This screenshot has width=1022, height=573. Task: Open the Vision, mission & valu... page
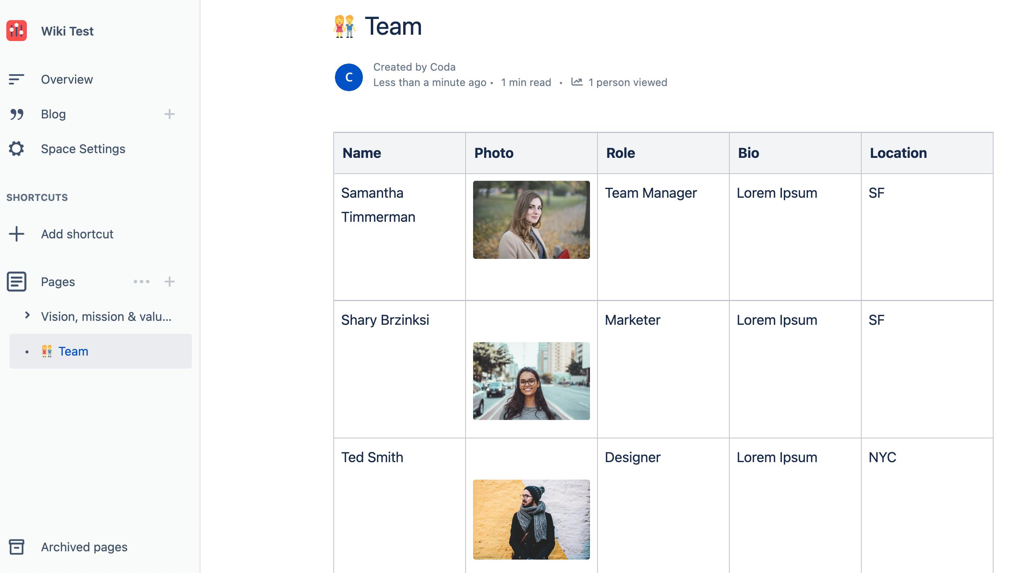[106, 316]
